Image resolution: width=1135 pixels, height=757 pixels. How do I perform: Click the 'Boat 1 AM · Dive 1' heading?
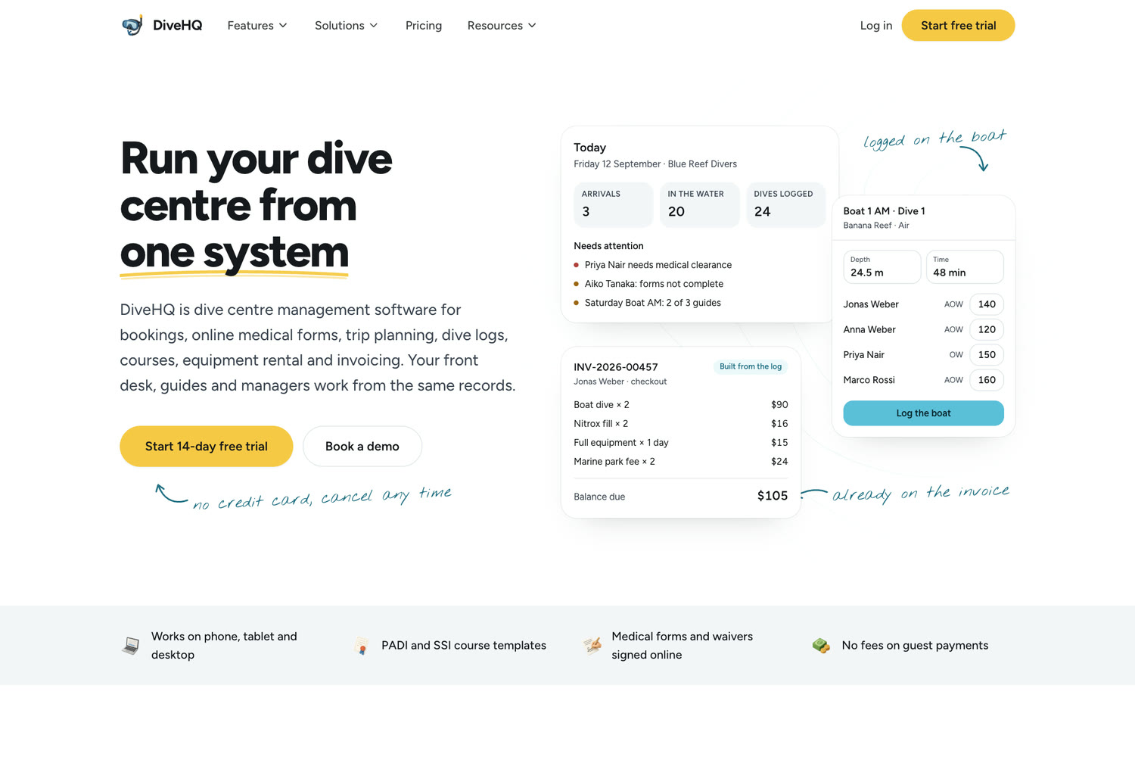(885, 211)
